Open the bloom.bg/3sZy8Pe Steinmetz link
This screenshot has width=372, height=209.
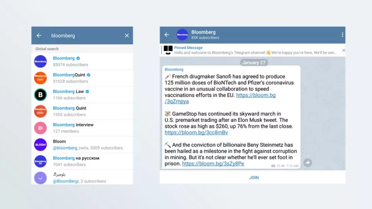213,164
